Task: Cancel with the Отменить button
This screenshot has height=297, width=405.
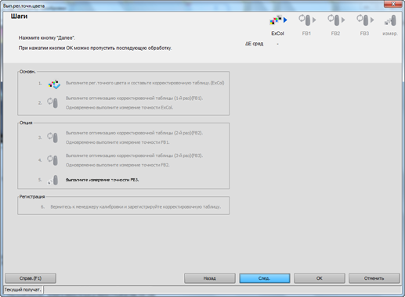Action: [374, 278]
